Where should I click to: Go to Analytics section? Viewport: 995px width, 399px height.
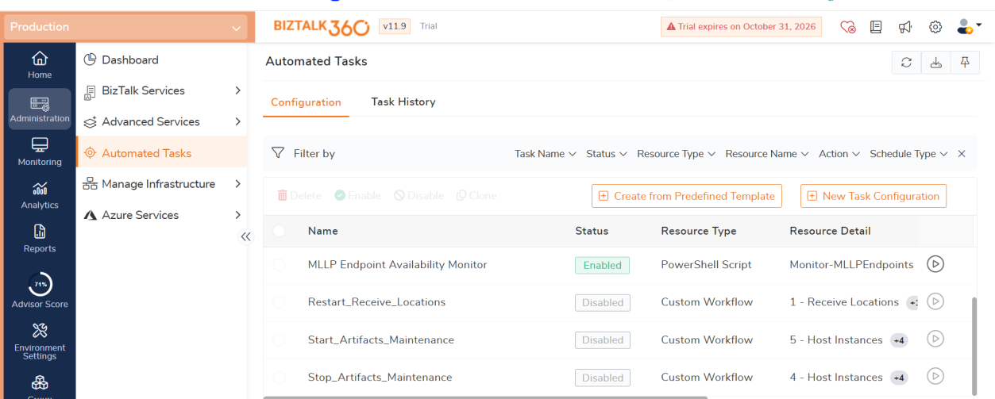[40, 195]
